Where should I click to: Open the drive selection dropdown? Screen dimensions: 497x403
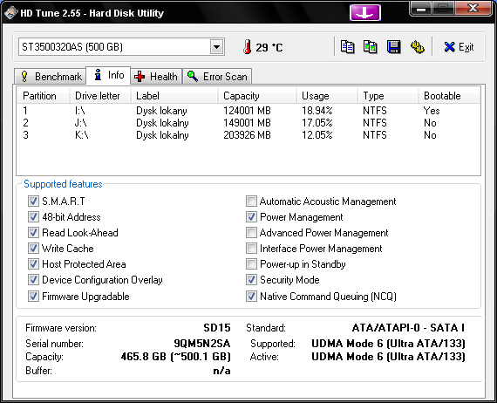click(x=217, y=47)
